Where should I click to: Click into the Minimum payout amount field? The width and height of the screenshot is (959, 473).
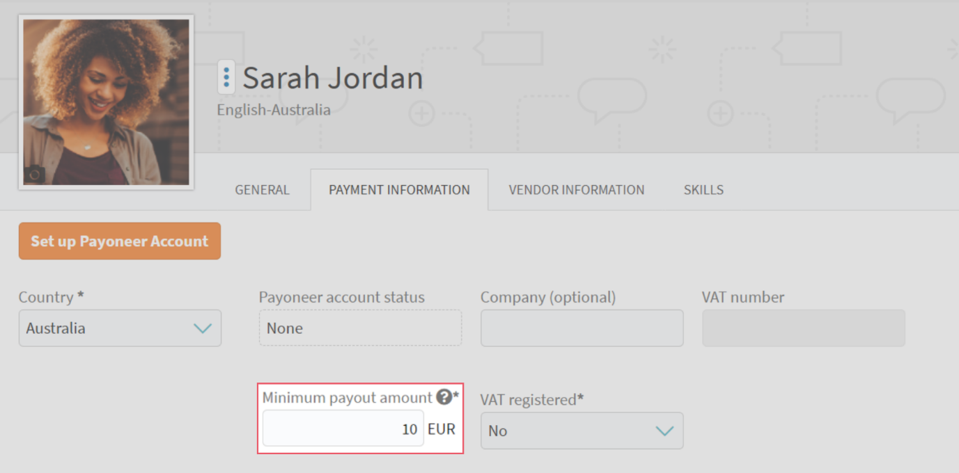tap(343, 429)
